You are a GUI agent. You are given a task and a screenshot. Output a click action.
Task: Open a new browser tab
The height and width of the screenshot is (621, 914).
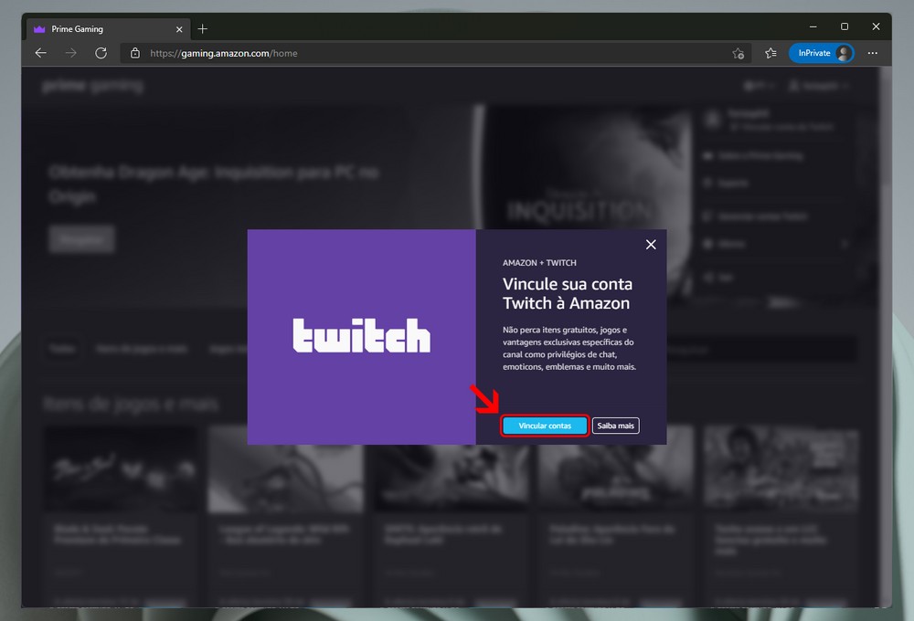click(203, 28)
